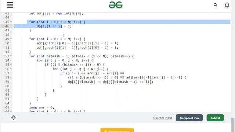Click 'for (int bitmask = 1;' loop line

(82, 56)
